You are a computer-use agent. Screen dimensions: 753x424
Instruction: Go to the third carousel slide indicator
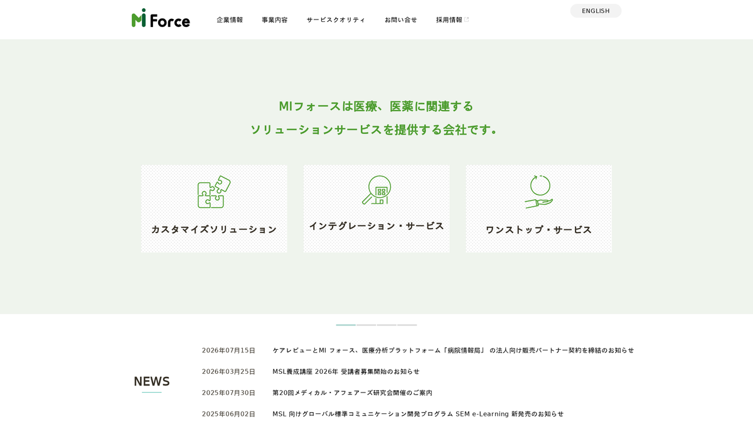(x=387, y=325)
